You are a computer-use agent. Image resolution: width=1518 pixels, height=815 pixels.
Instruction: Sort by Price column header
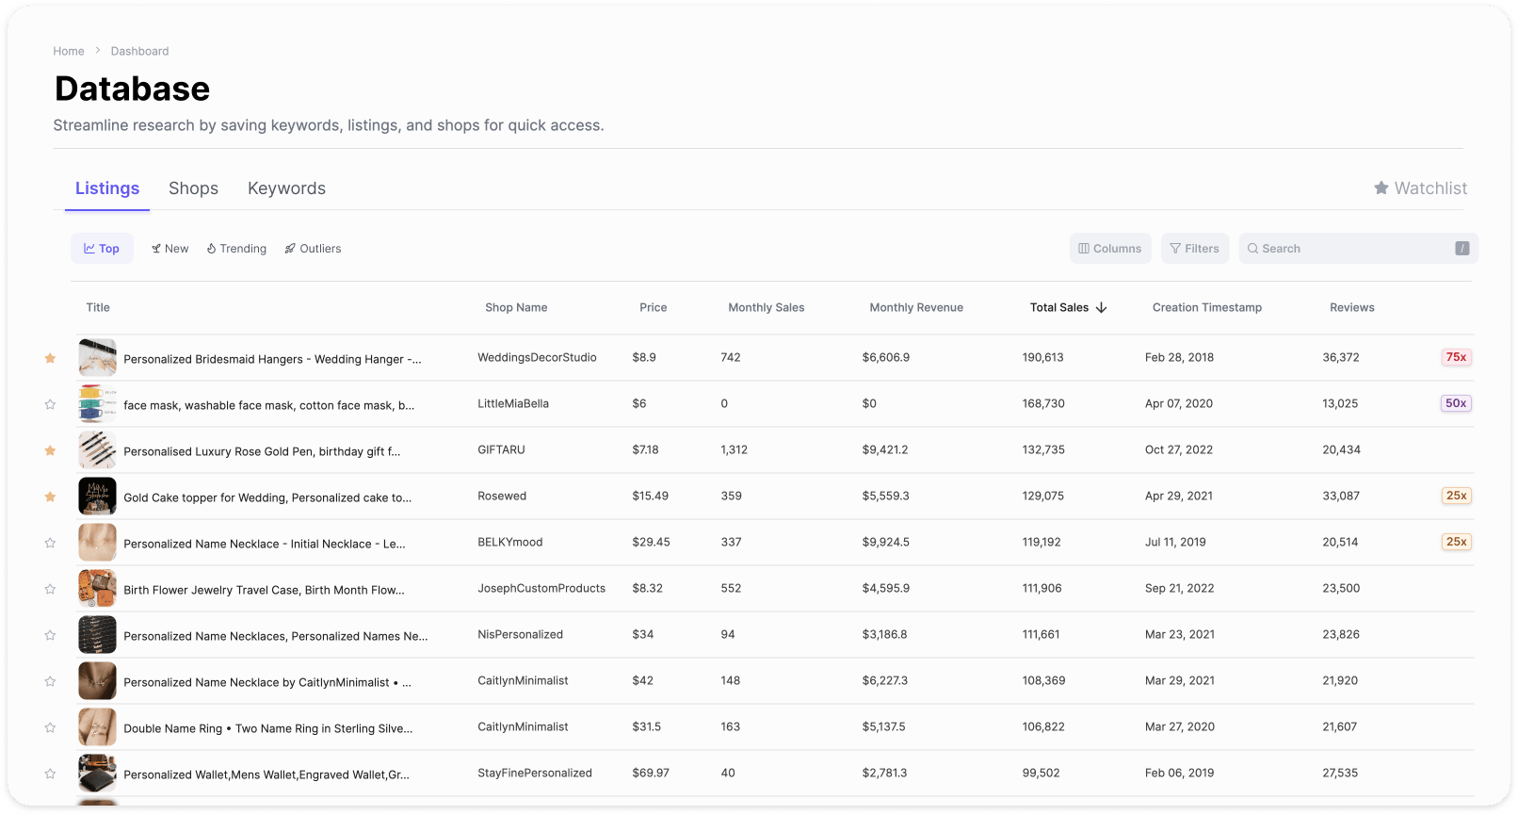(x=654, y=308)
